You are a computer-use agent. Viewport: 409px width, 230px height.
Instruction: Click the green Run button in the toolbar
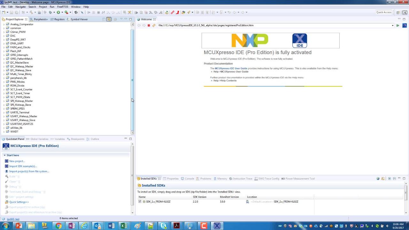(58, 12)
